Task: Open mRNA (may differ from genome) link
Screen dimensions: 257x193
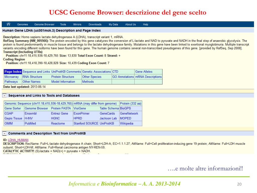Action: coord(95,104)
